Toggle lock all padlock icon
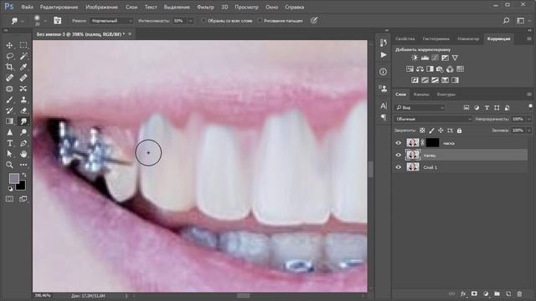This screenshot has width=536, height=301. tap(460, 130)
